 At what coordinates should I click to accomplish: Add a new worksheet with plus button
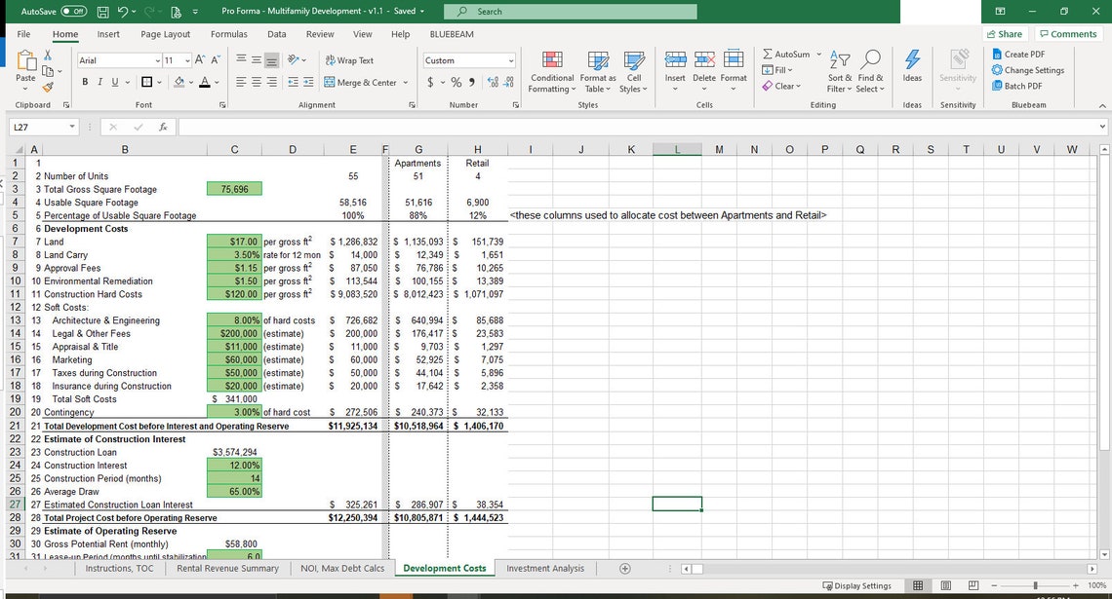(x=623, y=568)
